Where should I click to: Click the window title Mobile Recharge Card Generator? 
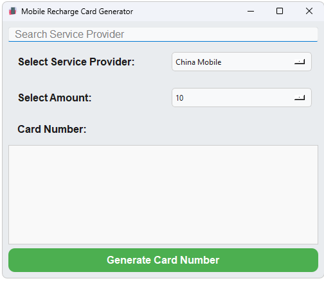coord(77,12)
